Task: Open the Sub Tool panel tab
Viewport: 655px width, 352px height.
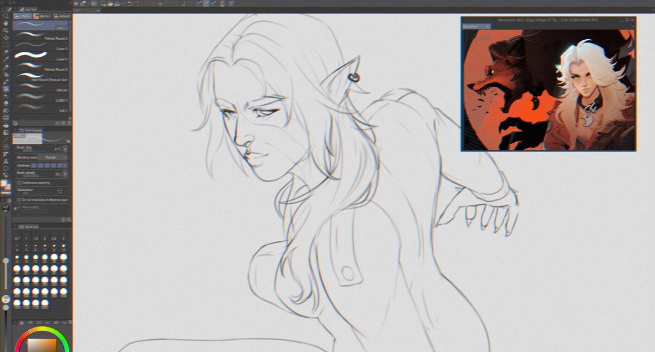Action: (29, 9)
